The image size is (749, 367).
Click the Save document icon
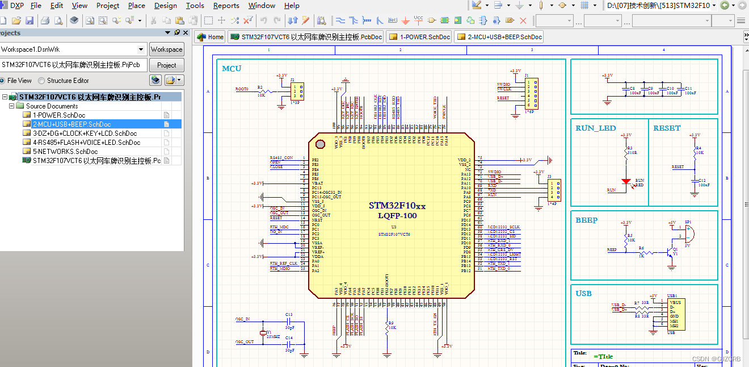pos(30,20)
